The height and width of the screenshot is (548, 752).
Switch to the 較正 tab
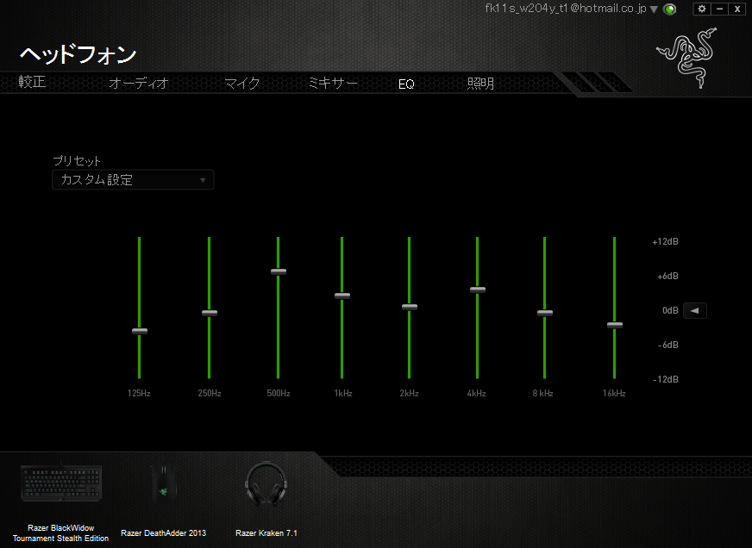[x=32, y=82]
